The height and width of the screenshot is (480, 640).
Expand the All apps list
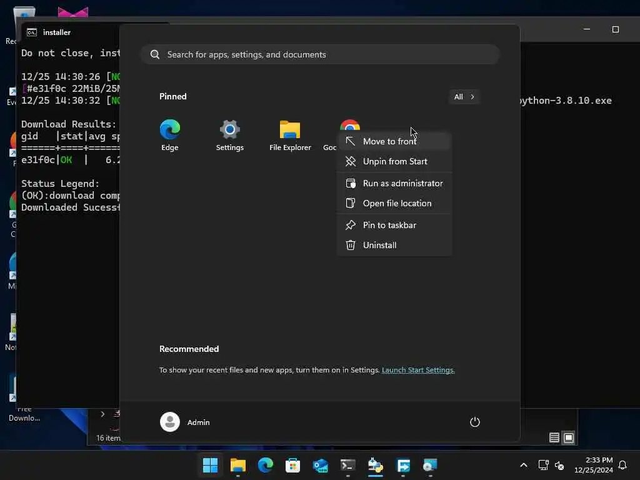click(464, 97)
